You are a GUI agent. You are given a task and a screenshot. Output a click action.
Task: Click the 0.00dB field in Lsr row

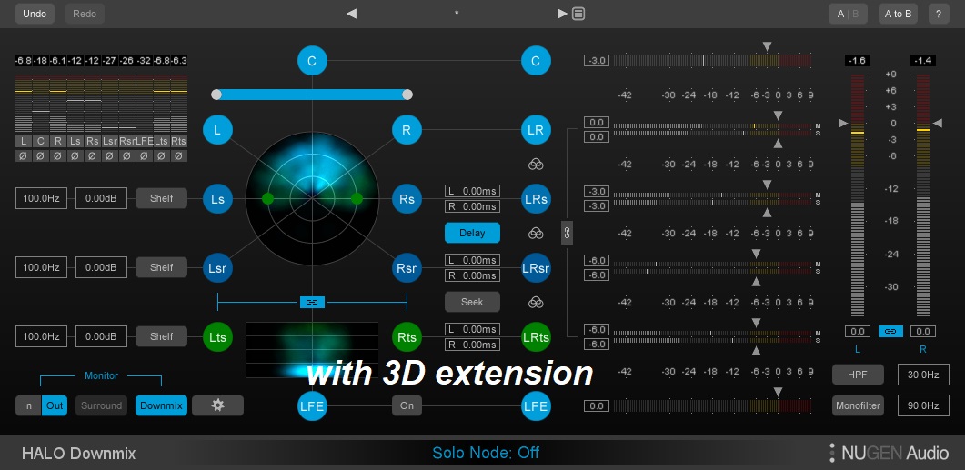point(102,267)
